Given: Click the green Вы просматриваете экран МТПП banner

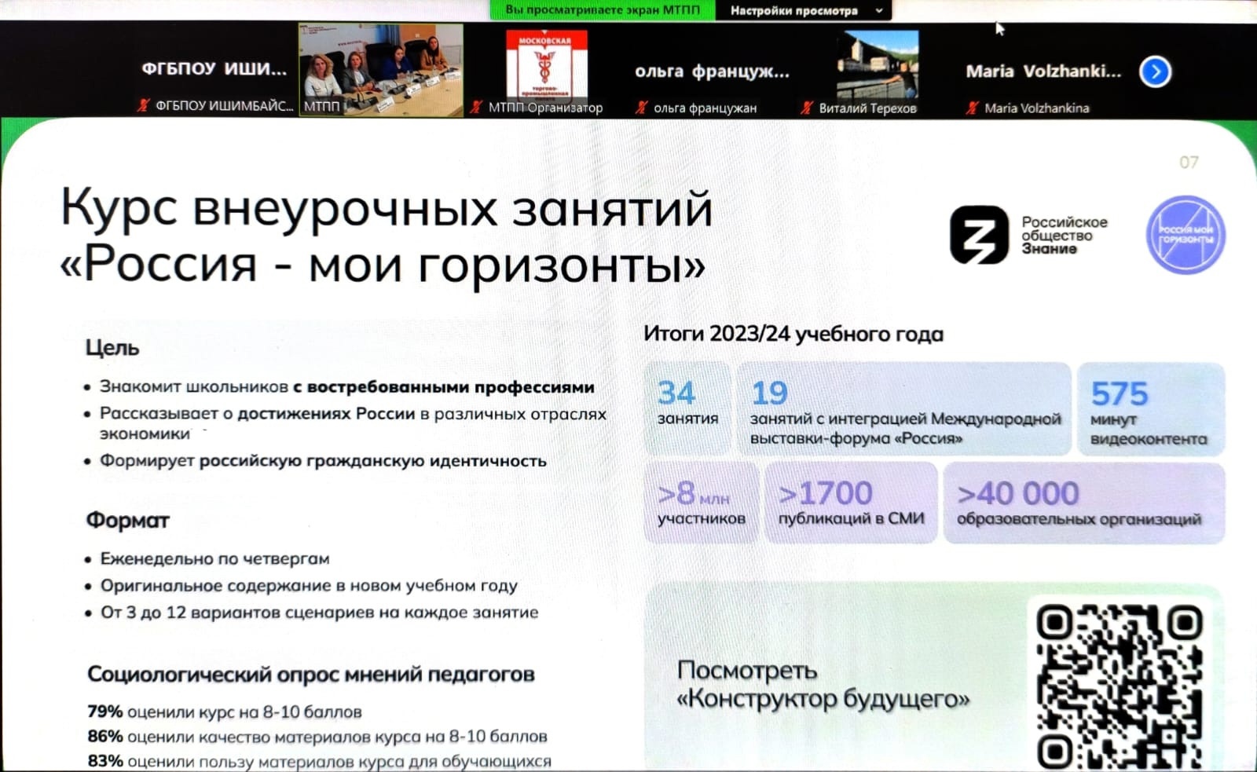Looking at the screenshot, I should point(603,10).
